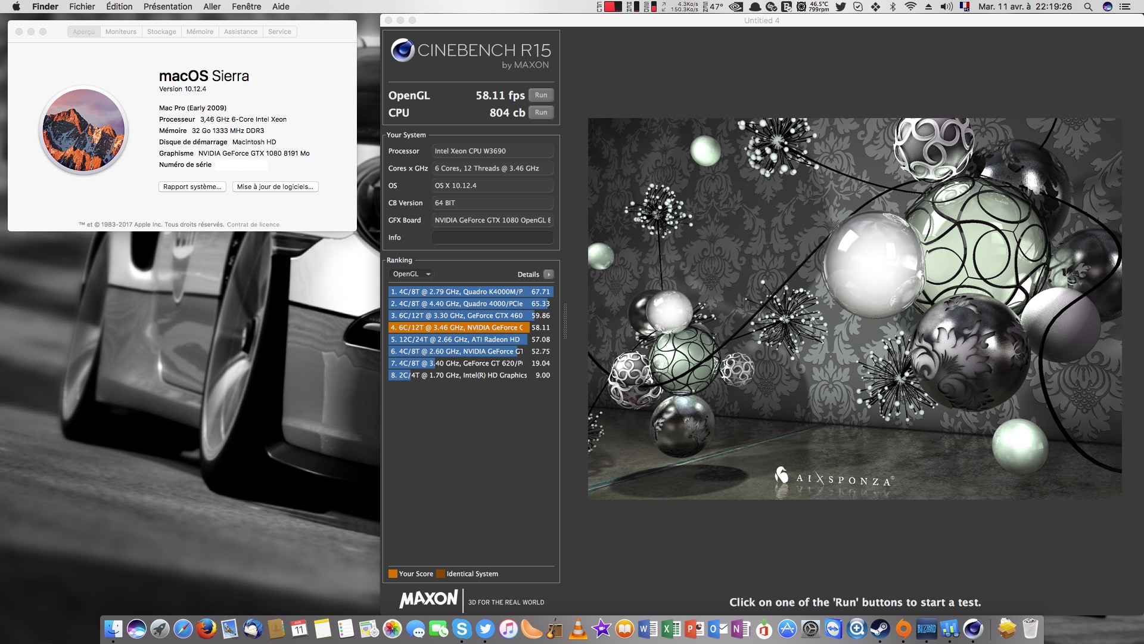1144x644 pixels.
Task: Open Launchpad in the Dock
Action: click(x=160, y=628)
